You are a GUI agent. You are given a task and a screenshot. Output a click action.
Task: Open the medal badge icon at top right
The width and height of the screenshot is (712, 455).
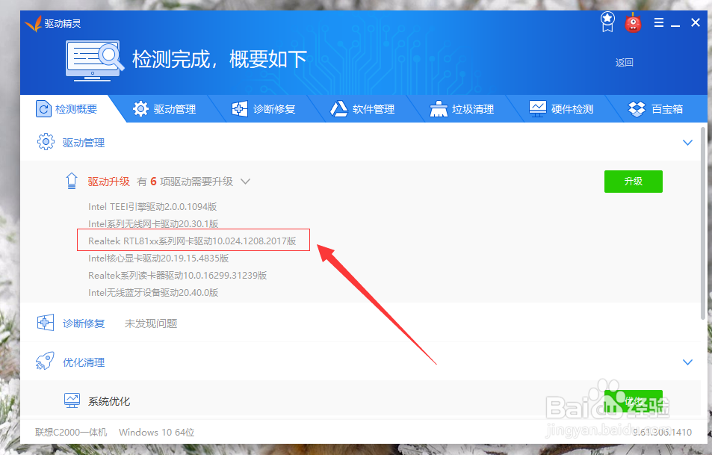pos(607,22)
